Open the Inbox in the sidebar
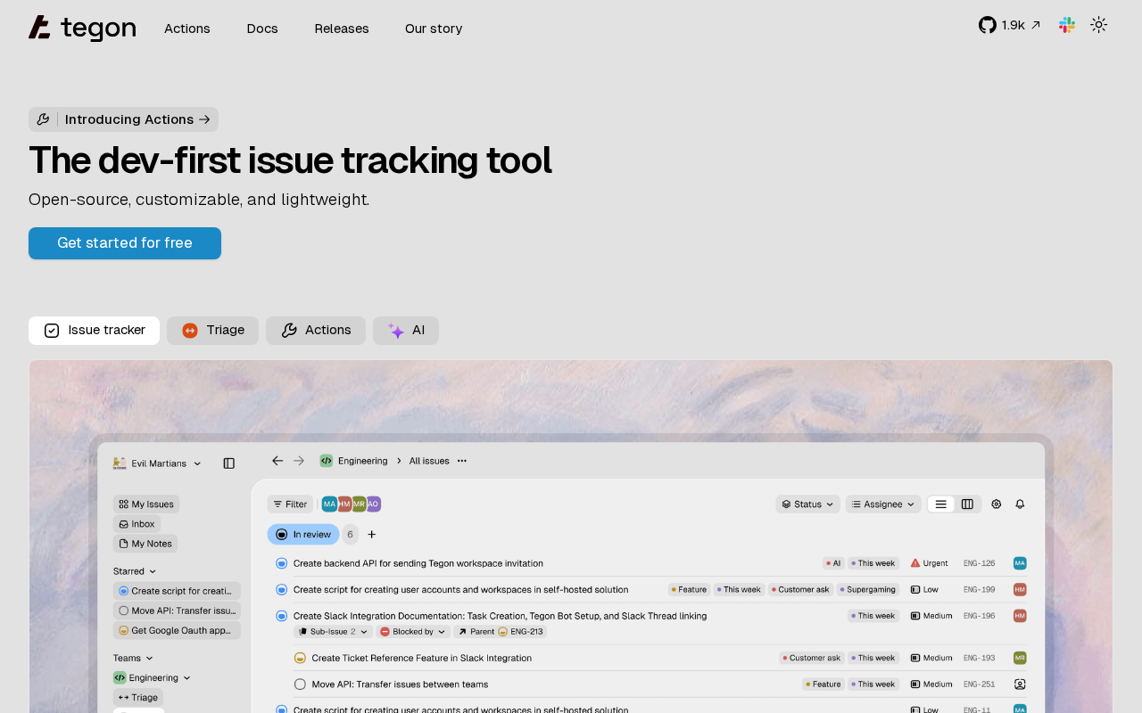Image resolution: width=1142 pixels, height=713 pixels. point(137,524)
